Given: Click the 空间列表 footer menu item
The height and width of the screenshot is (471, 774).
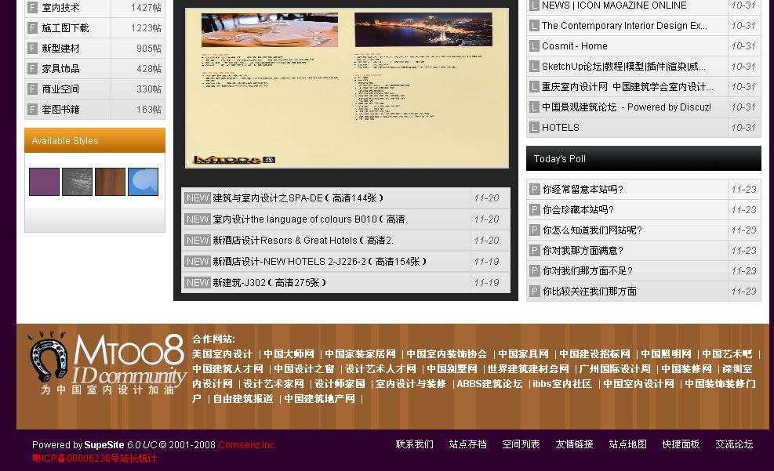Looking at the screenshot, I should tap(521, 444).
